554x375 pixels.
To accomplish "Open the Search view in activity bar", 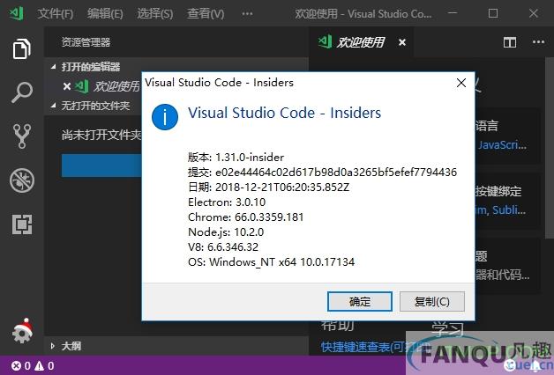I will pos(22,92).
